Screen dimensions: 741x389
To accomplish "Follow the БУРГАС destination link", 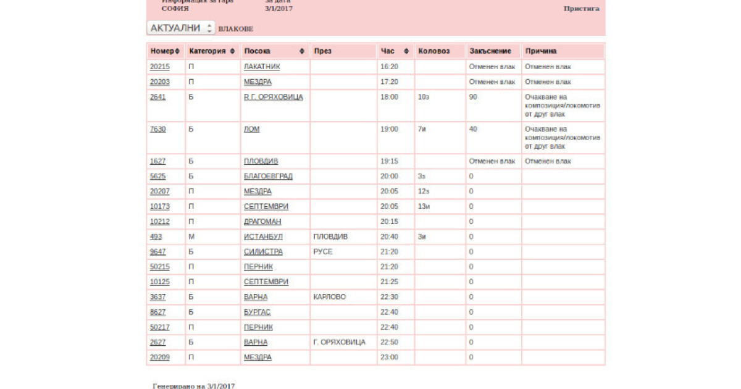I will 257,312.
